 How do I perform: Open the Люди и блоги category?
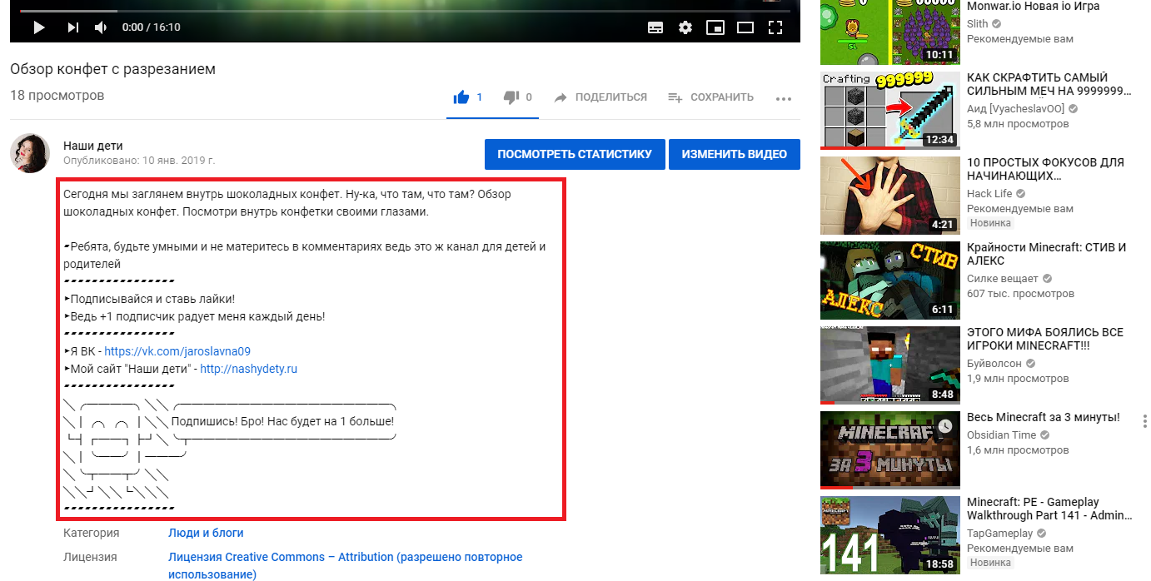[206, 533]
